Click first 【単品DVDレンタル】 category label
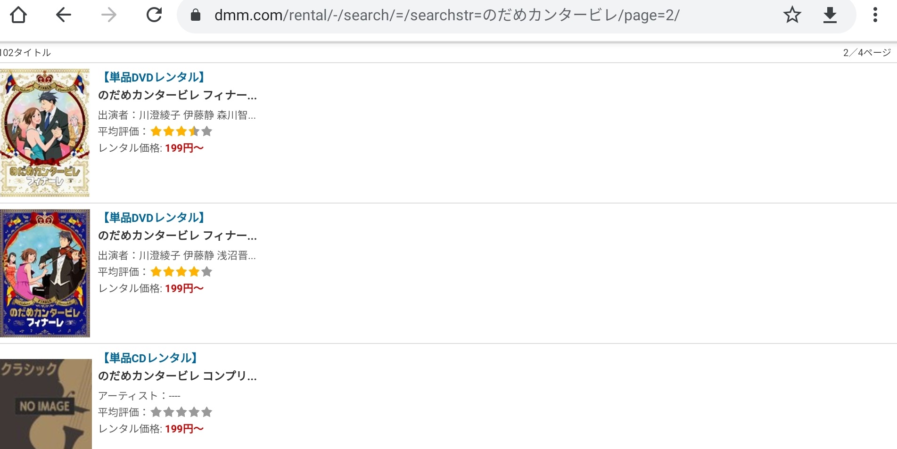This screenshot has height=449, width=897. coord(154,77)
